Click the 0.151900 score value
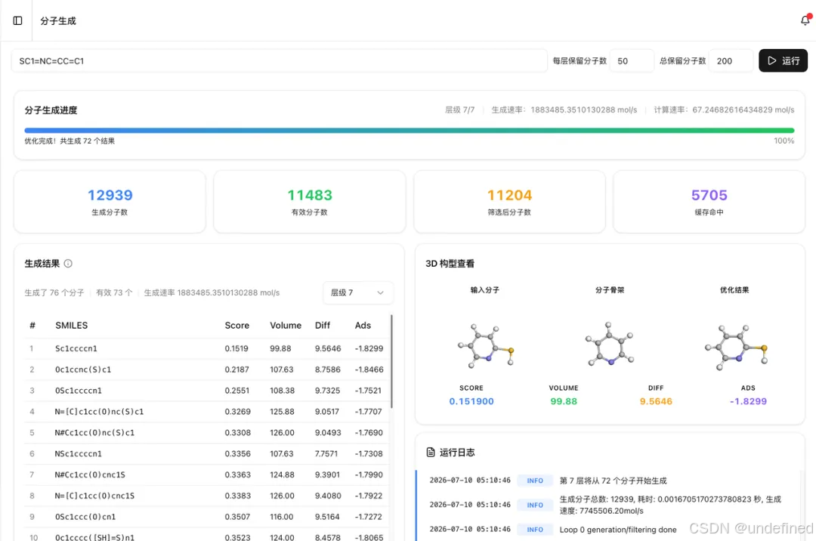This screenshot has height=541, width=816. coord(471,401)
